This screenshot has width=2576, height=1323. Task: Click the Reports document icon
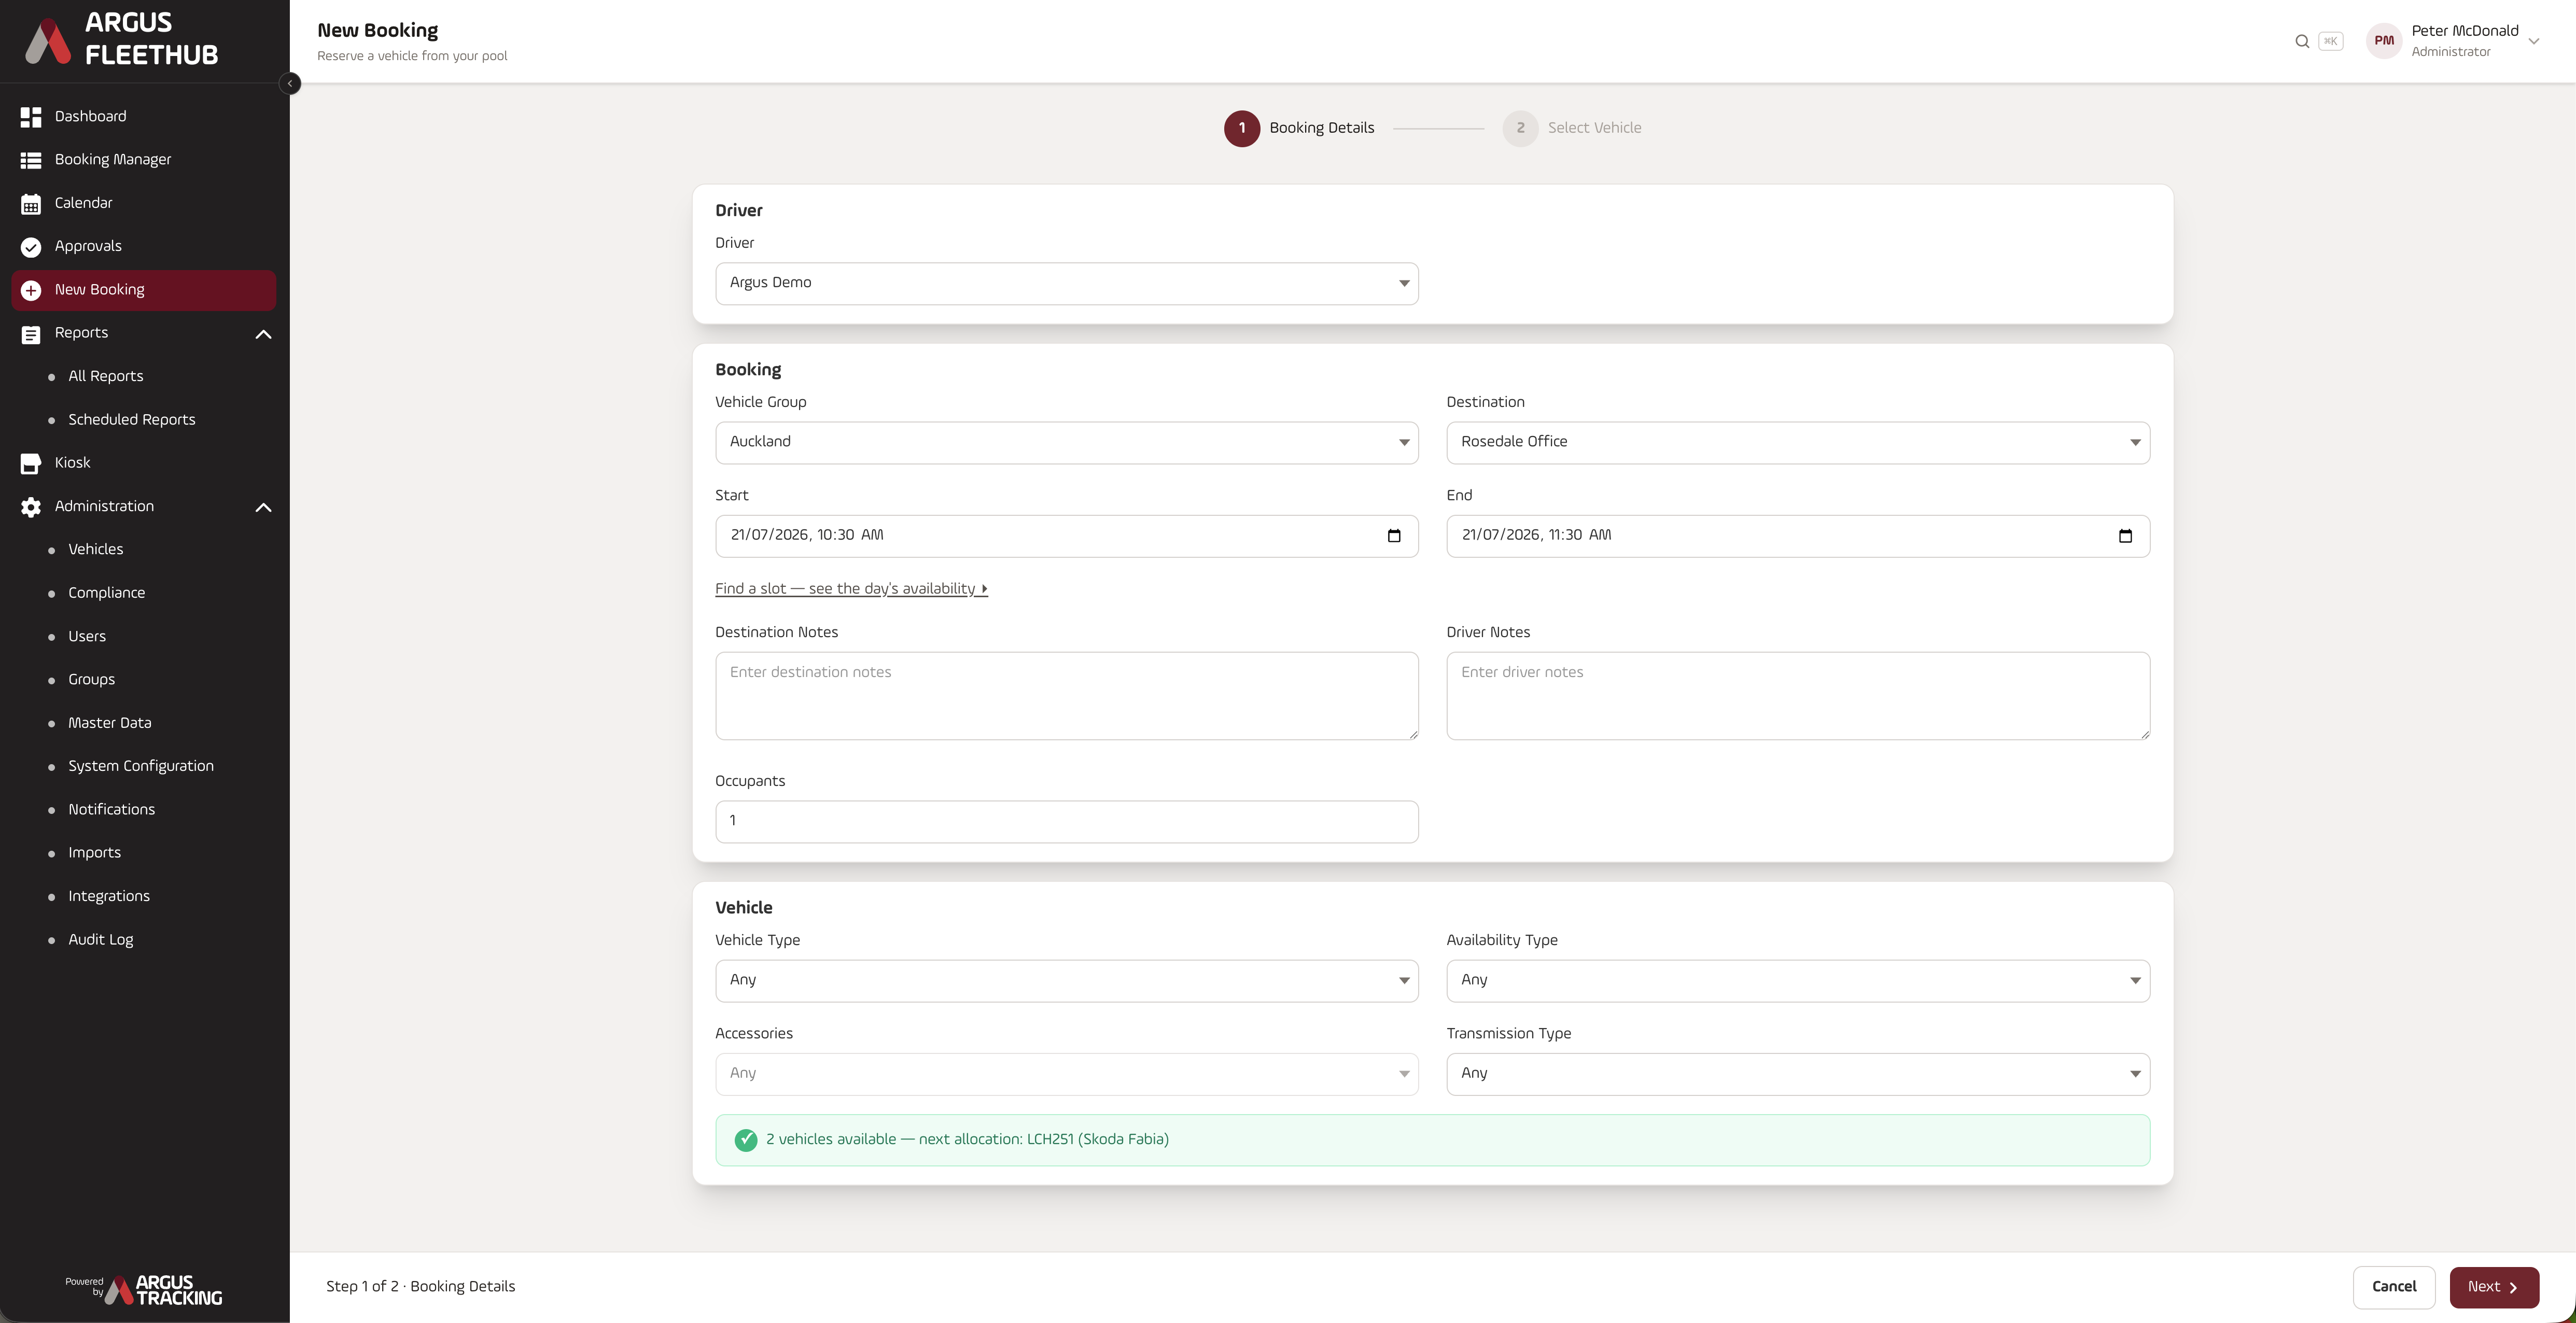click(31, 334)
